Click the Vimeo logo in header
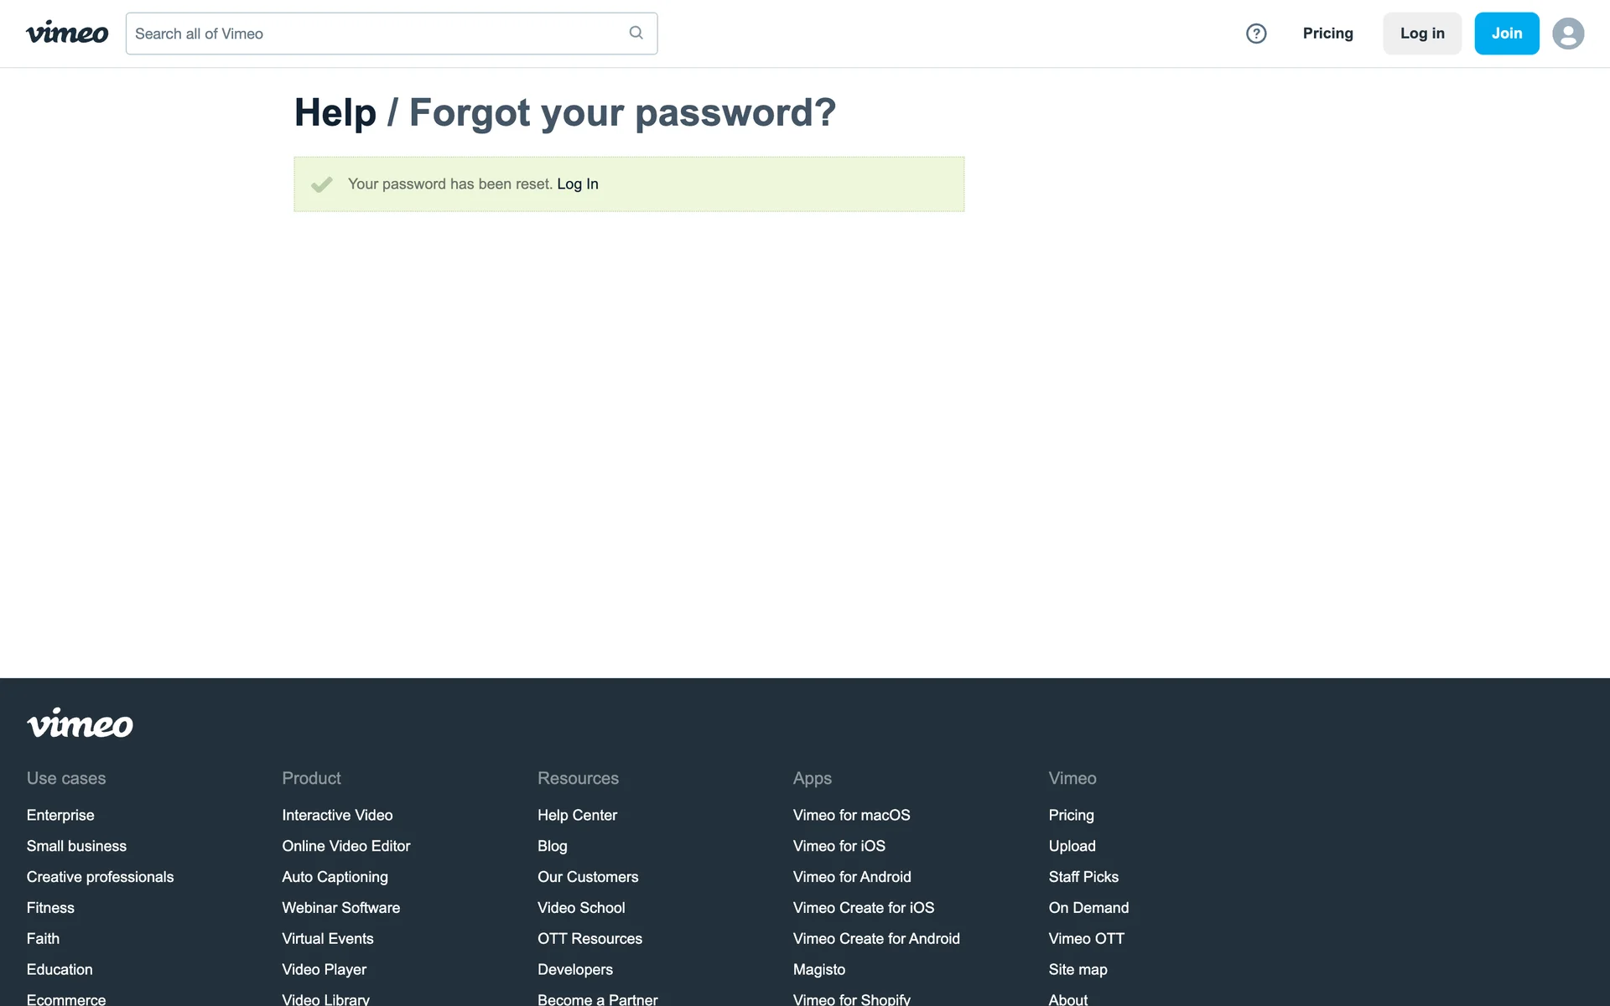This screenshot has height=1006, width=1610. (x=67, y=34)
